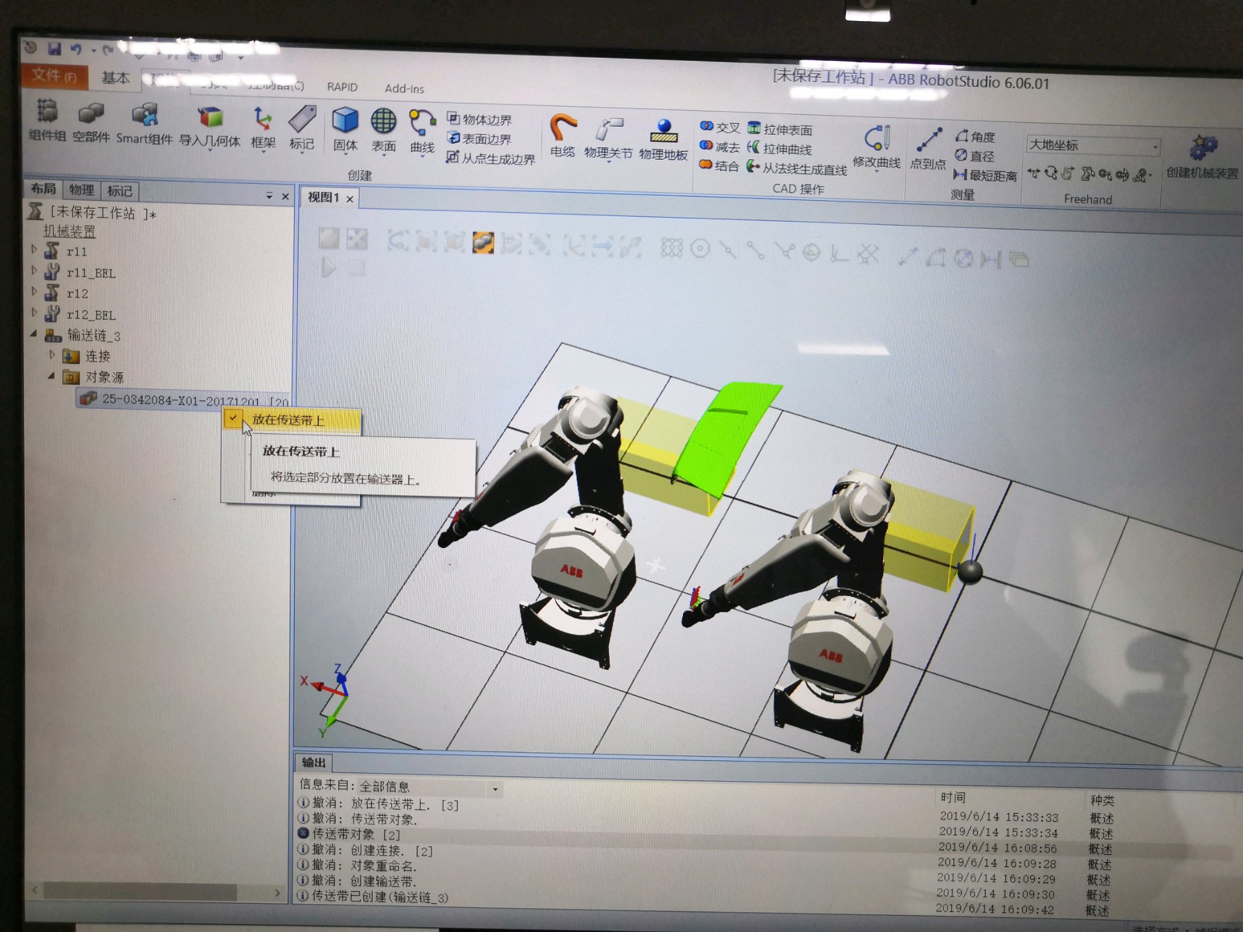
Task: Expand the r11 tree node
Action: [x=34, y=250]
